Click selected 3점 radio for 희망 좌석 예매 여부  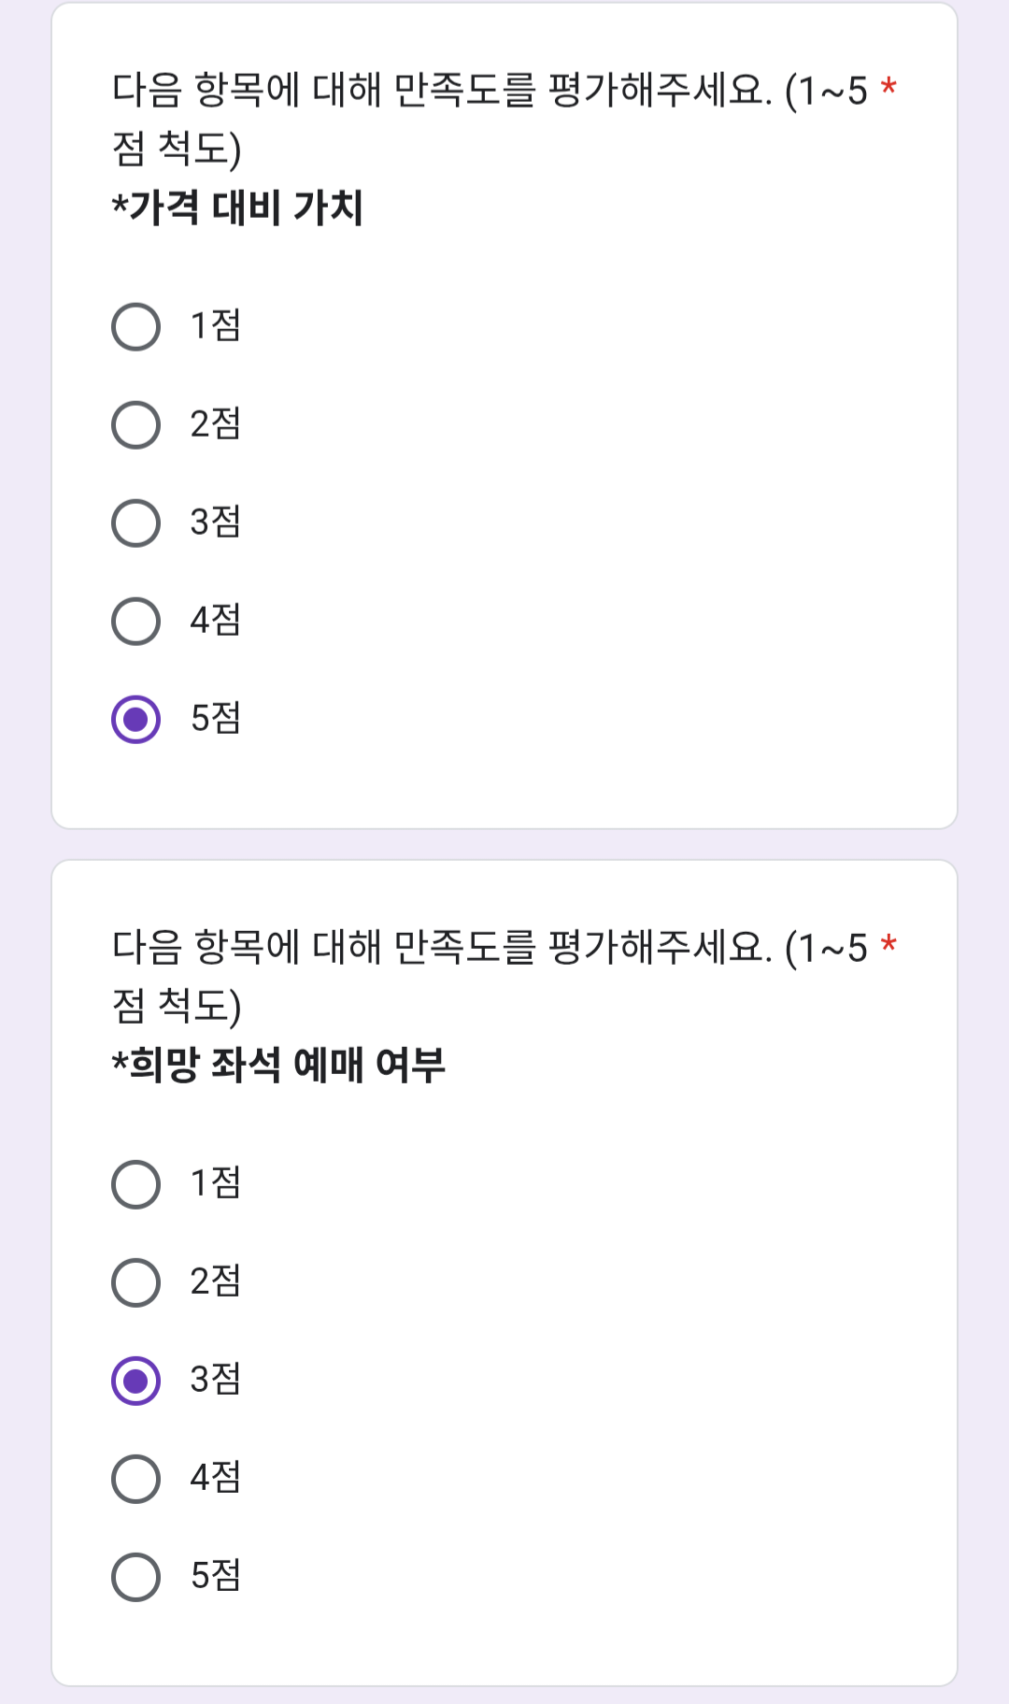point(136,1381)
